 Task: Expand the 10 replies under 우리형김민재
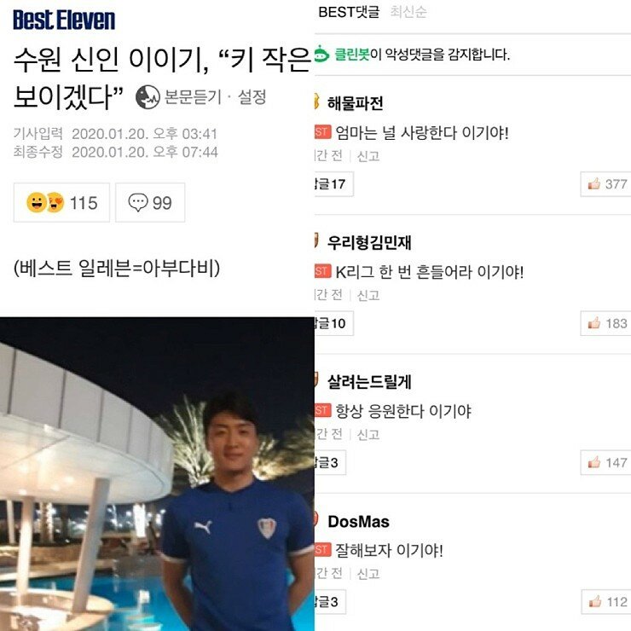coord(333,323)
